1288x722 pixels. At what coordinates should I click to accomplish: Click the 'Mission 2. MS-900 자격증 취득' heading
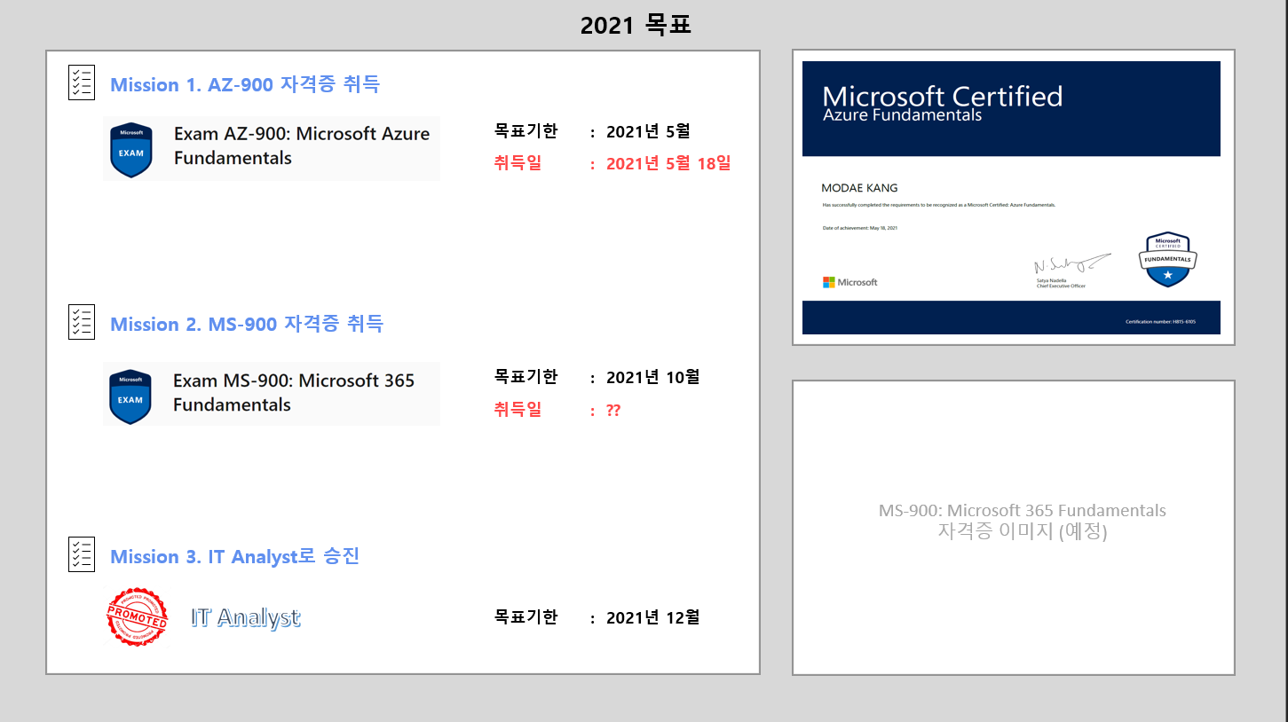point(247,325)
